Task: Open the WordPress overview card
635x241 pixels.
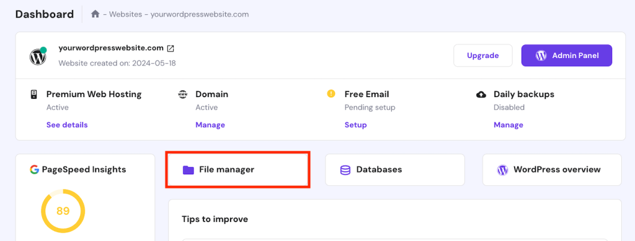Action: [552, 170]
